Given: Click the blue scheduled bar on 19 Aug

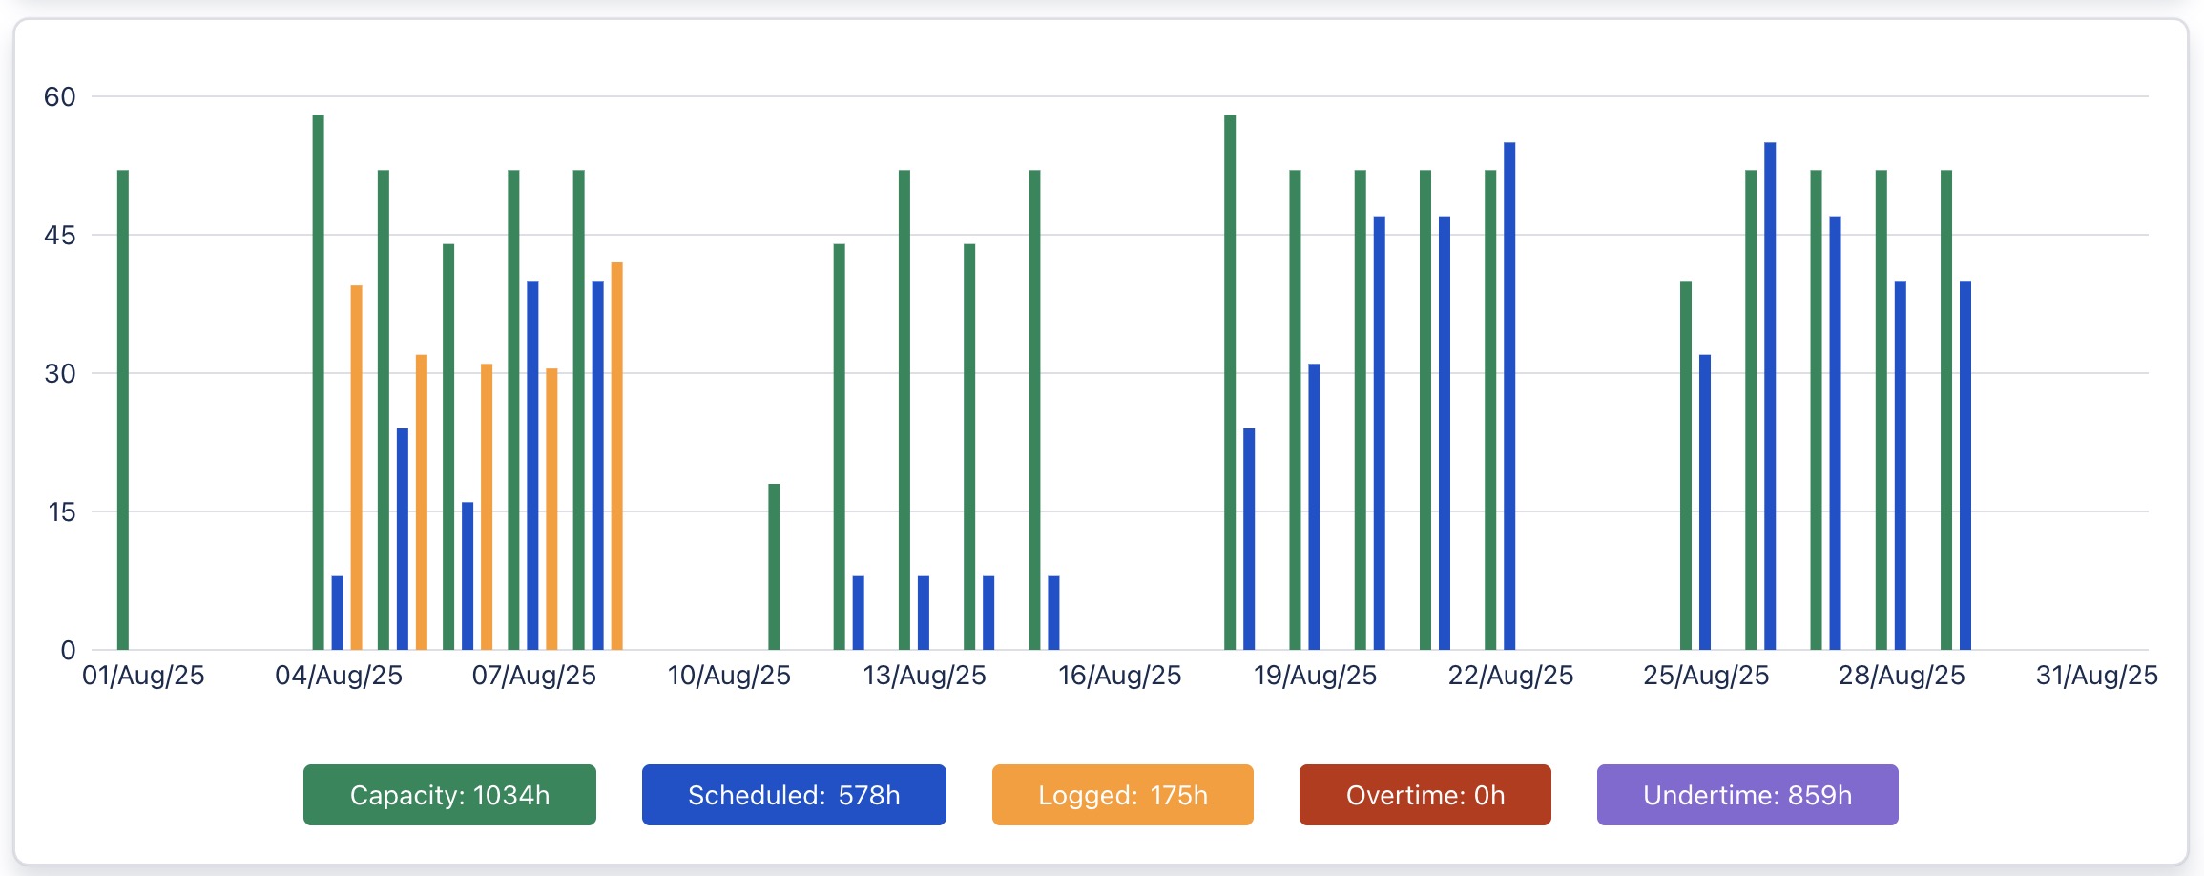Looking at the screenshot, I should 1315,507.
